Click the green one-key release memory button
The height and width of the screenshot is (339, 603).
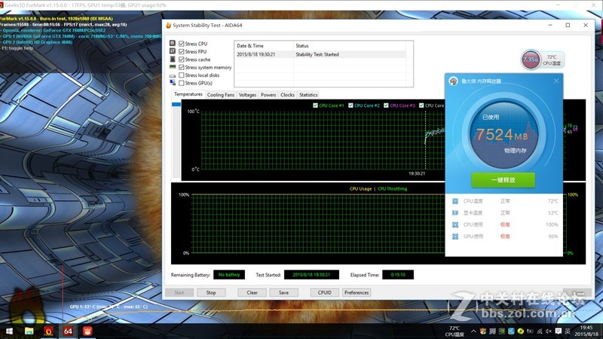[503, 179]
